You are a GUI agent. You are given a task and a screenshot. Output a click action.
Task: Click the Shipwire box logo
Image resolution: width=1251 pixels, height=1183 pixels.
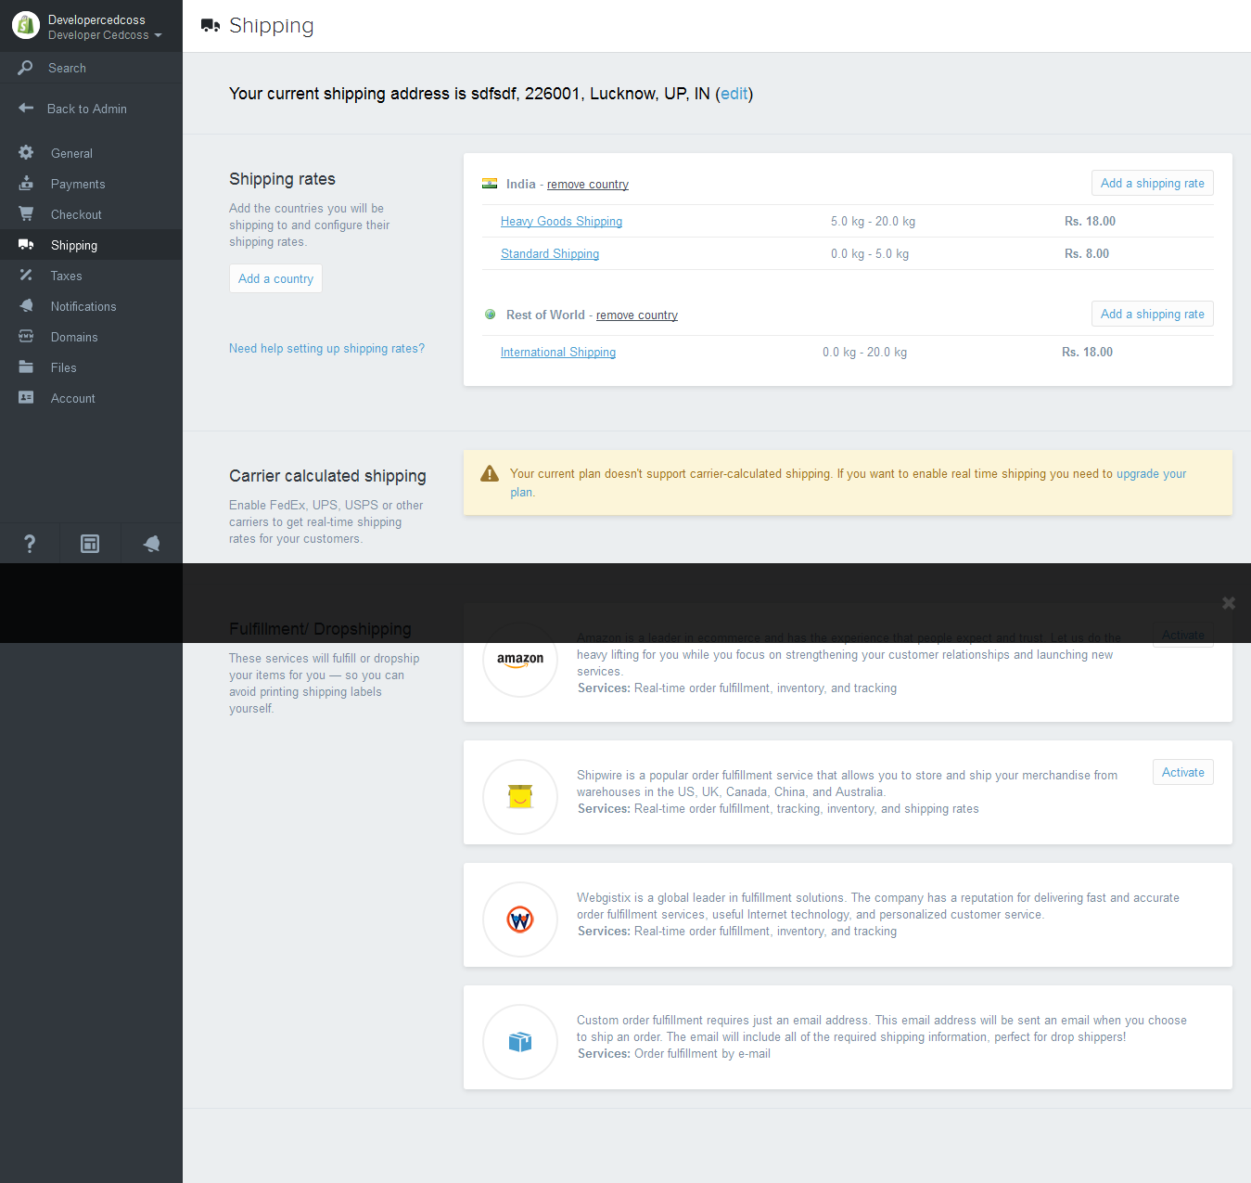[x=520, y=796]
